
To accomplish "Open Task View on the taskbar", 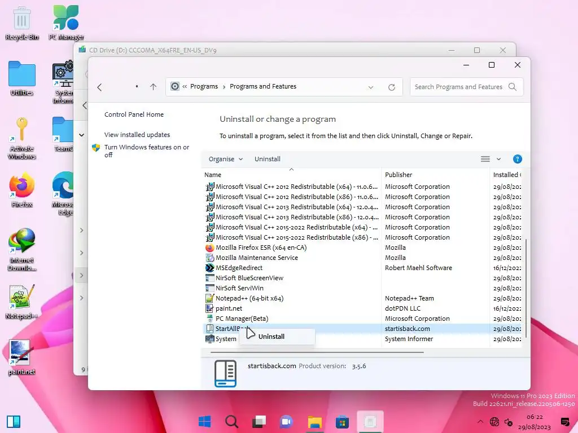I will (x=259, y=421).
